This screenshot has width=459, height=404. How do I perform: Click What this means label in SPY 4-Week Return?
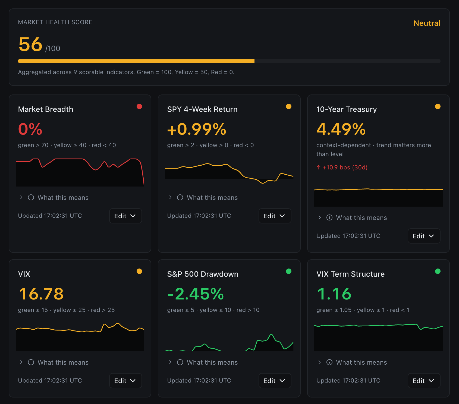tap(212, 198)
